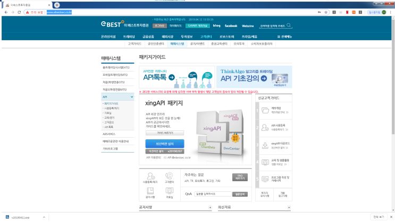This screenshot has height=222, width=395.
Task: Open the 투자정보 menu
Action: point(187,37)
